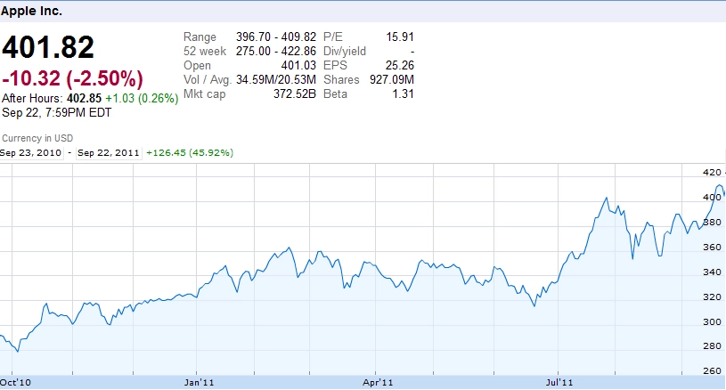Click the 340 price axis label

pos(712,272)
